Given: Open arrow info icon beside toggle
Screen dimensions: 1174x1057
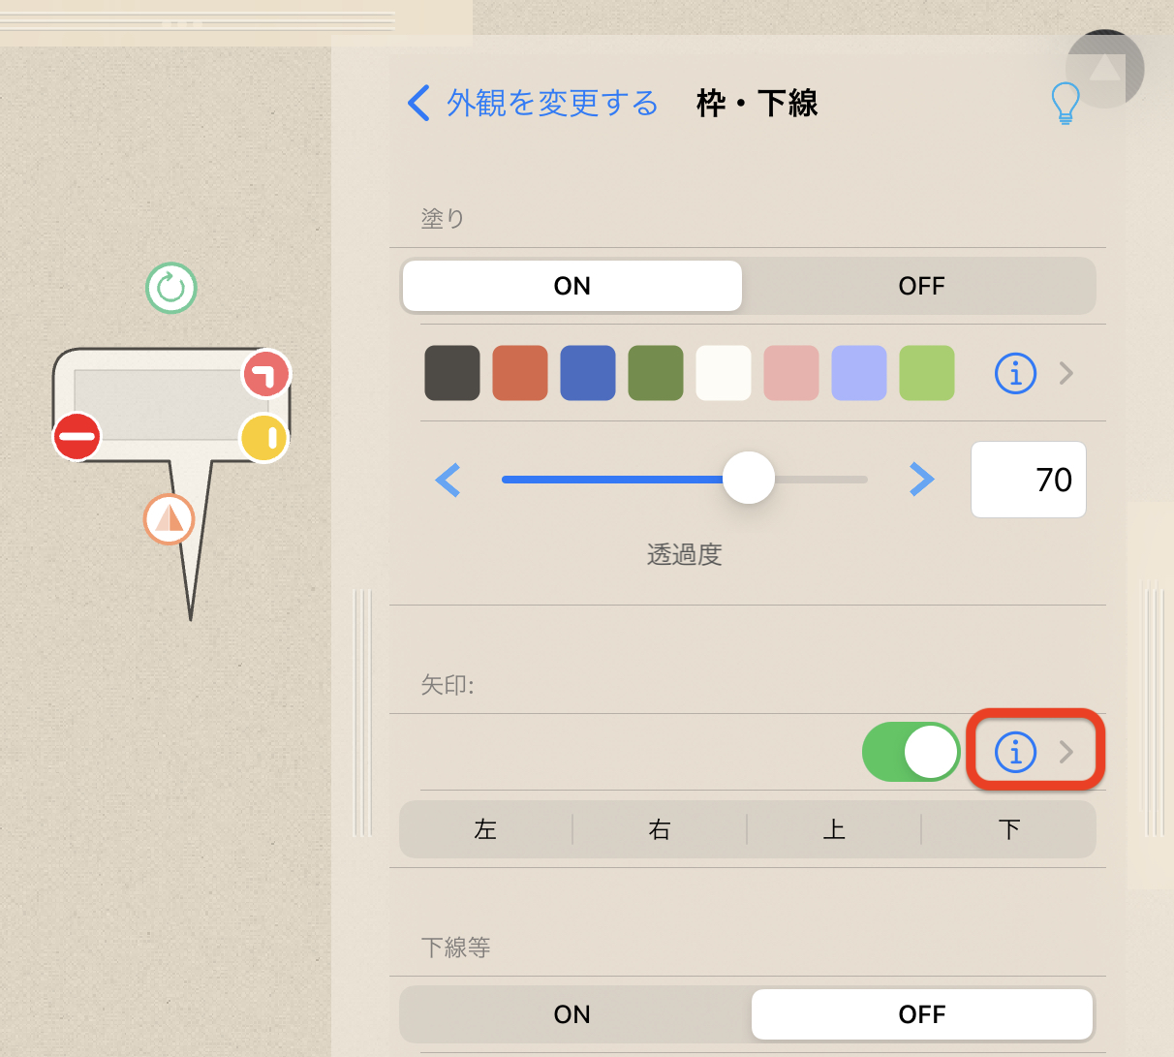Looking at the screenshot, I should [x=1016, y=752].
